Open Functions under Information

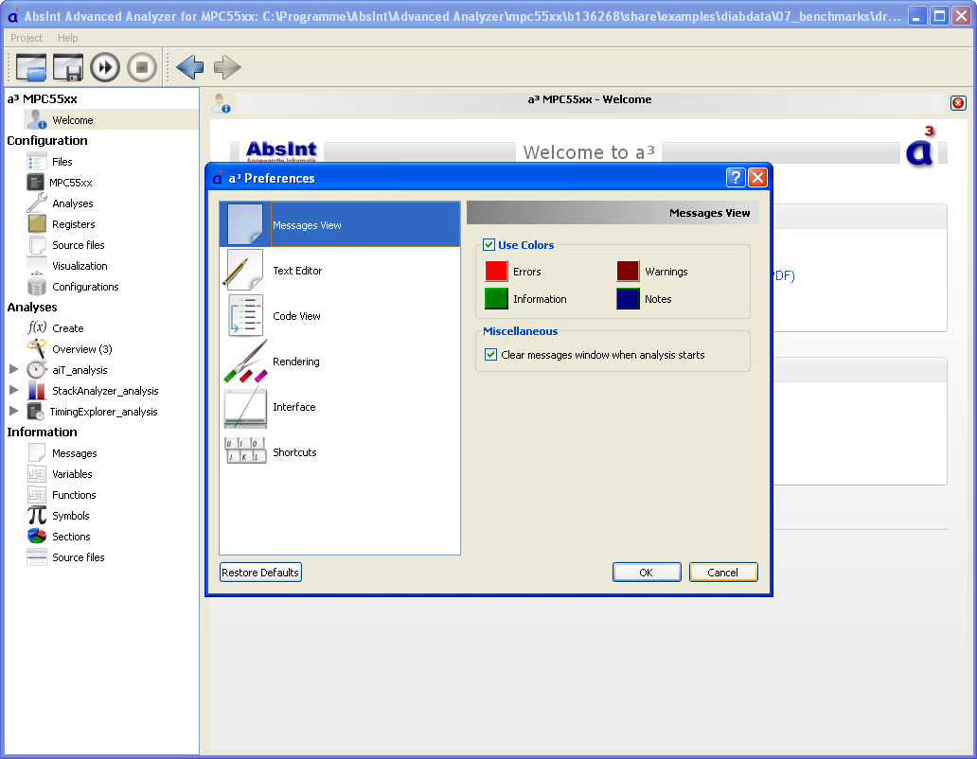click(x=74, y=495)
